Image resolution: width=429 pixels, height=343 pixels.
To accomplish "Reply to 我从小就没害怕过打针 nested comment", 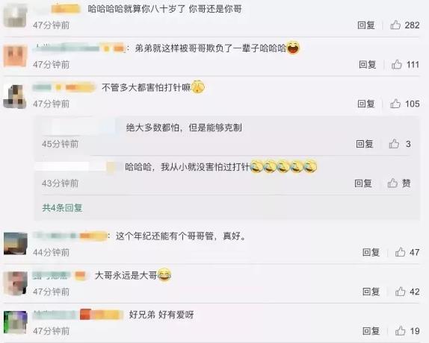I will (x=363, y=183).
